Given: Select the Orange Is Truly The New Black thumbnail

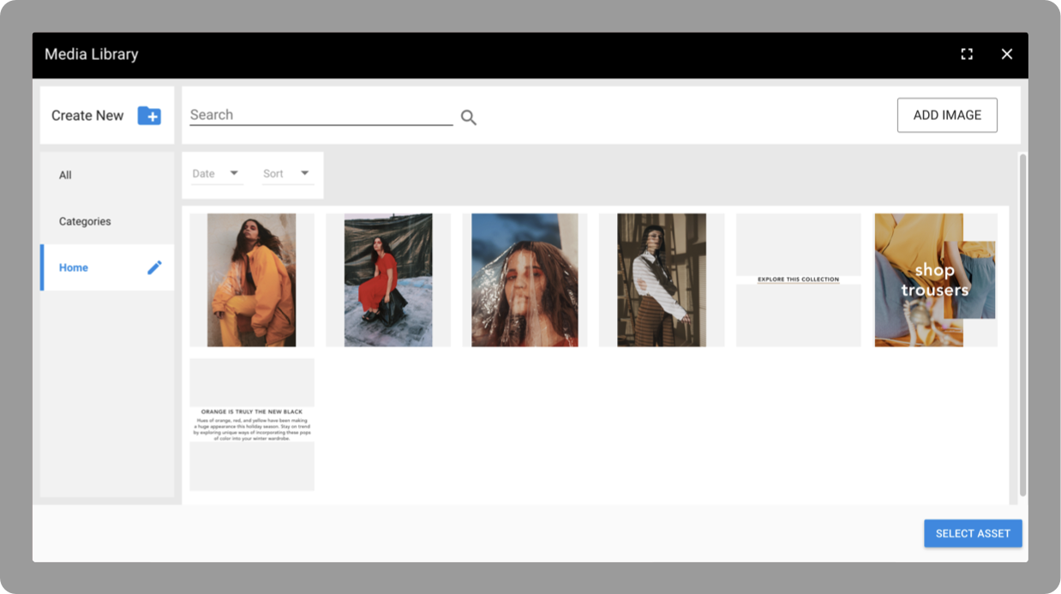Looking at the screenshot, I should tap(252, 425).
